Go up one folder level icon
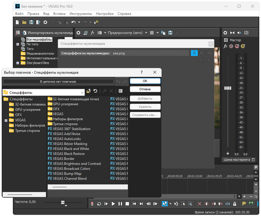 88,91
